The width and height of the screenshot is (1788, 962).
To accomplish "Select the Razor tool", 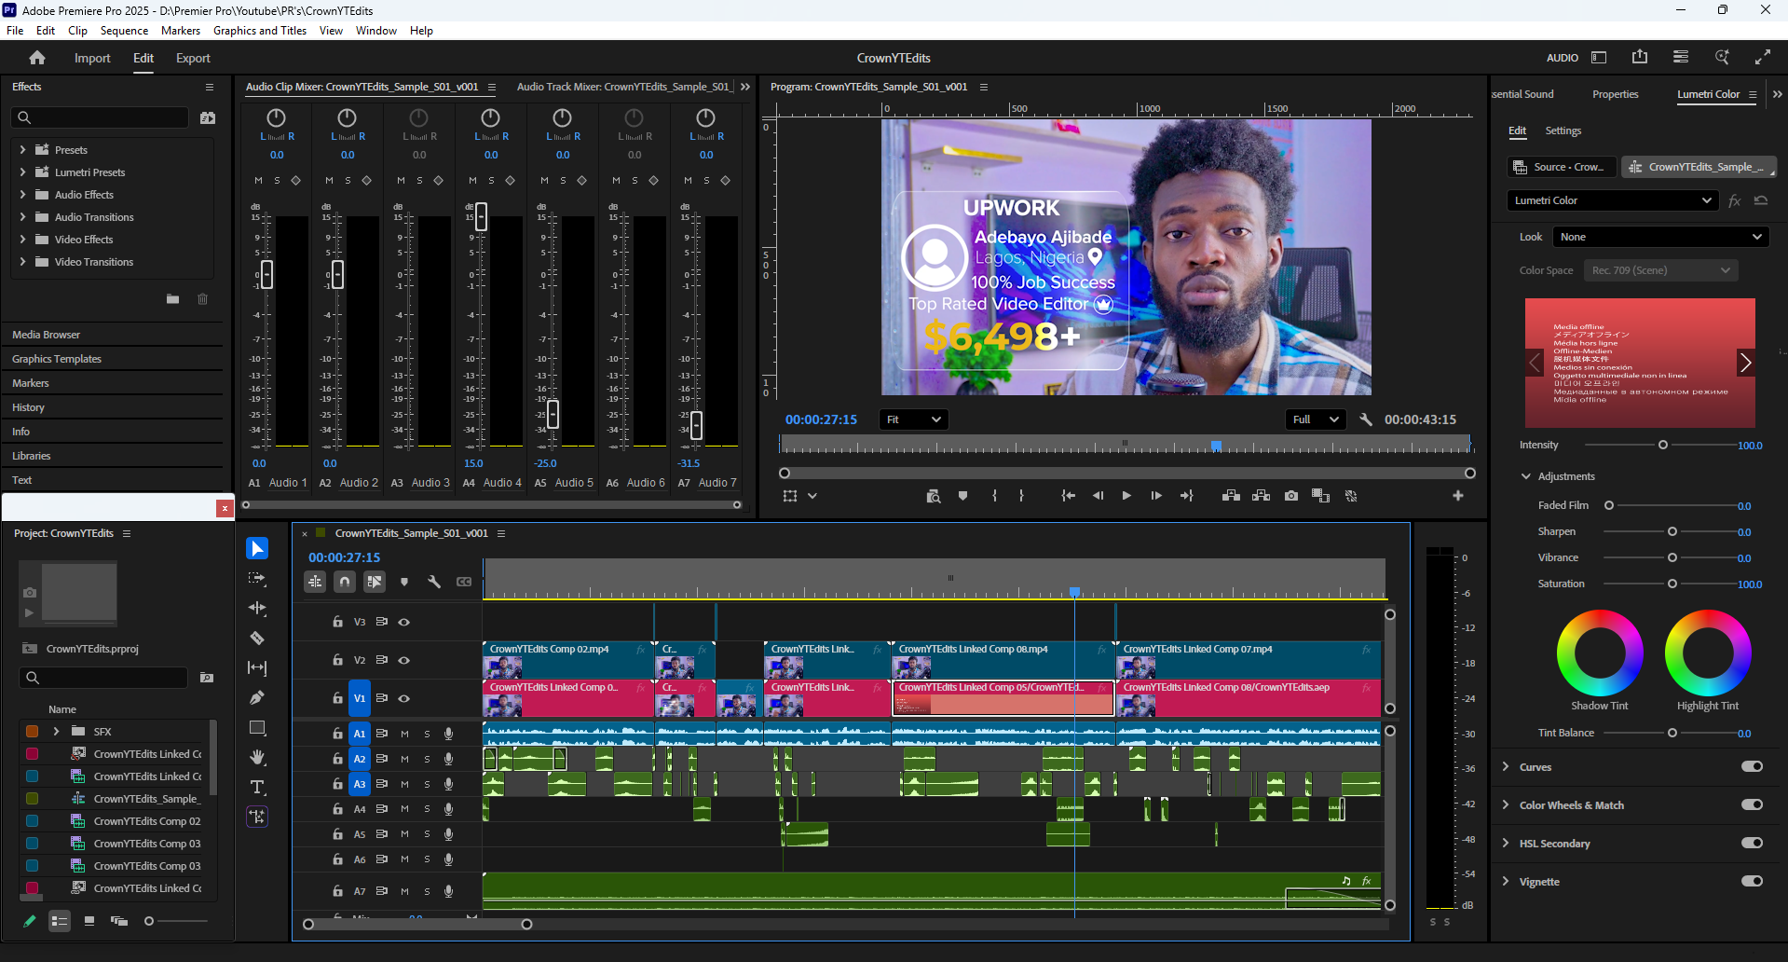I will pos(257,638).
